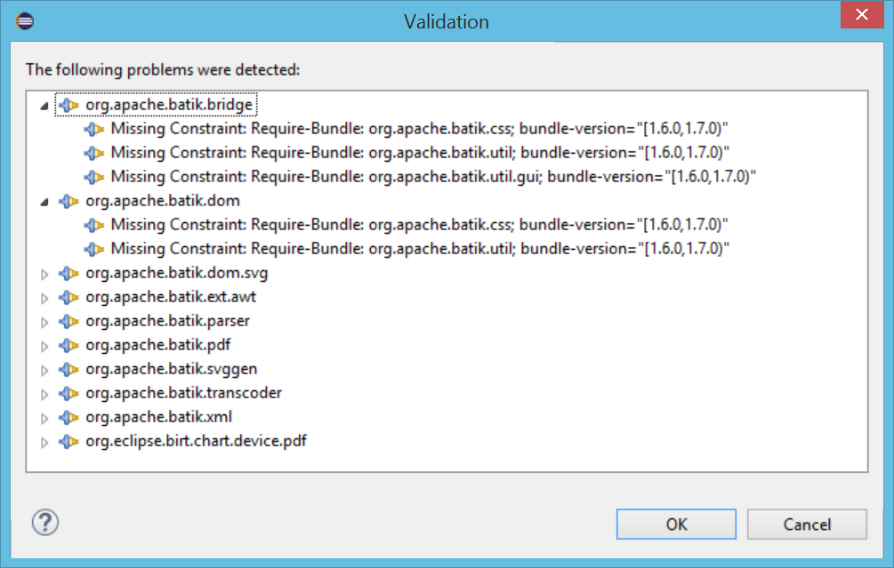Expand the org.apache.batik.svggen node
Image resolution: width=894 pixels, height=568 pixels.
[45, 370]
